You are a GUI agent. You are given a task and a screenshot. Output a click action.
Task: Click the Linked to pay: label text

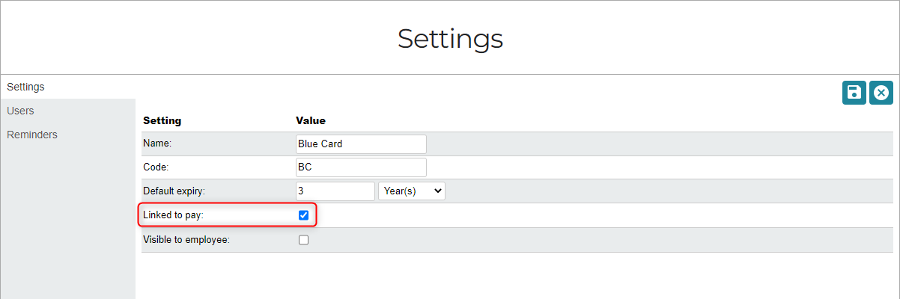coord(172,215)
